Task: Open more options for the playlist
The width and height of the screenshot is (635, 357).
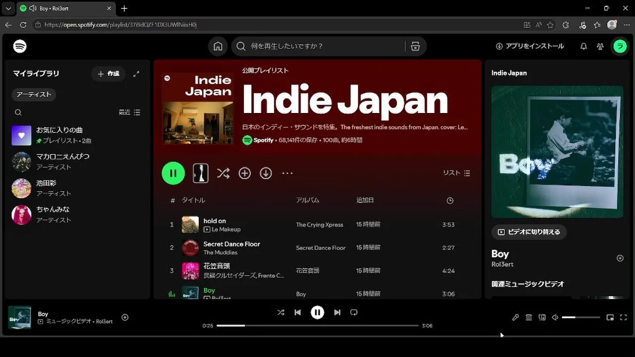Action: coord(288,173)
